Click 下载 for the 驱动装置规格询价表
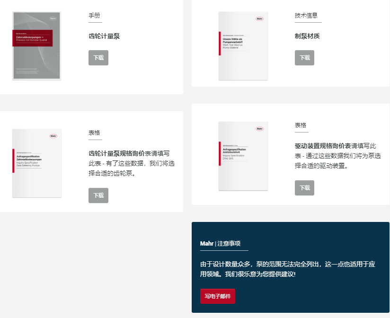This screenshot has height=318, width=390. tap(304, 188)
